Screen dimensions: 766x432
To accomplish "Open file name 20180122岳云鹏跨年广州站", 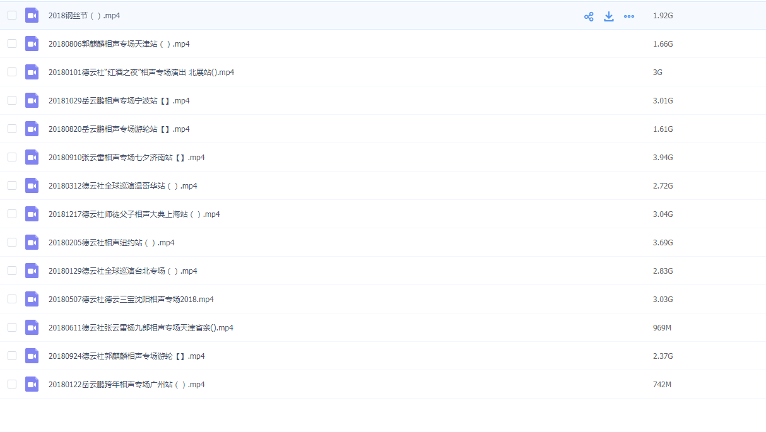I will coord(127,385).
